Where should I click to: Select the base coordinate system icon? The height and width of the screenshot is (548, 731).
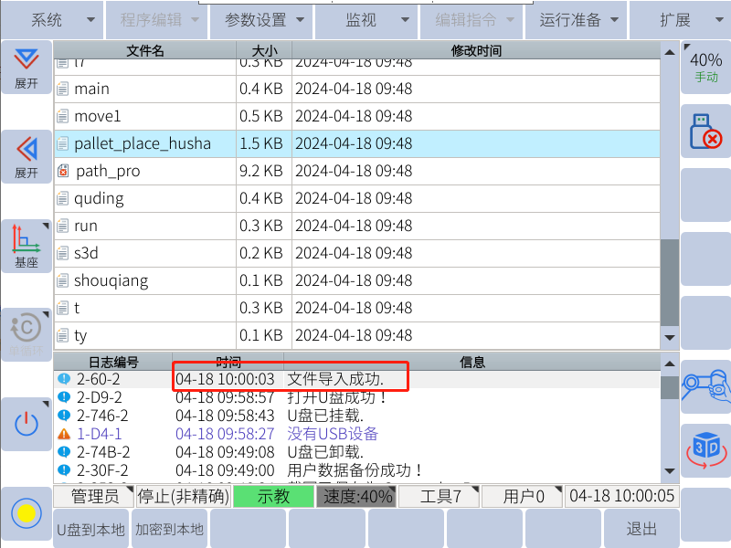26,247
